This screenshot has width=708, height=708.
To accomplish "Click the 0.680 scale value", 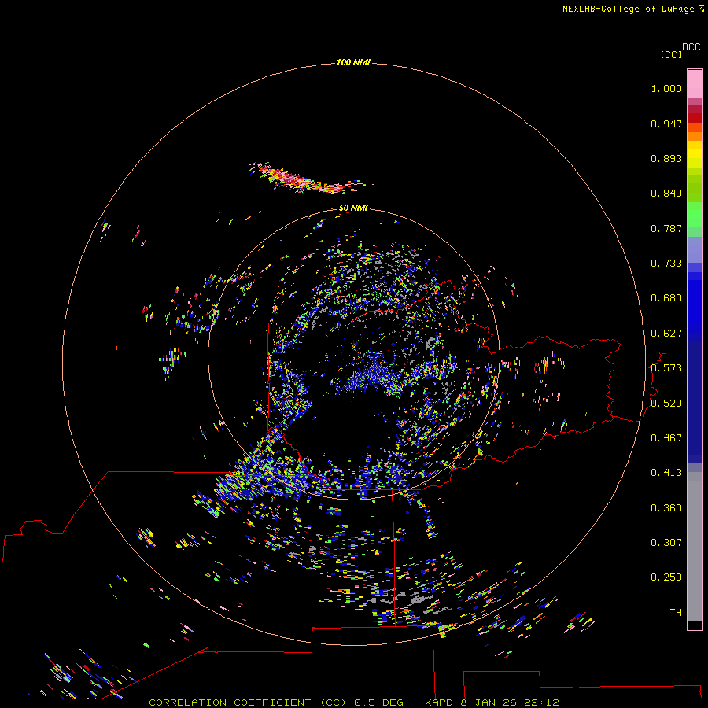I will 666,298.
